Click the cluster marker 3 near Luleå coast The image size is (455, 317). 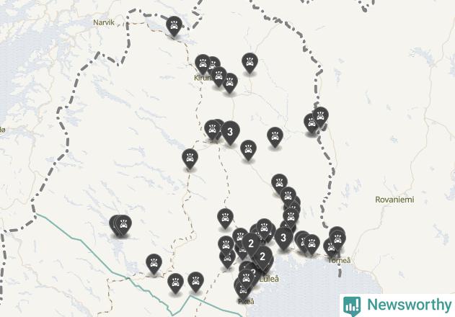283,238
